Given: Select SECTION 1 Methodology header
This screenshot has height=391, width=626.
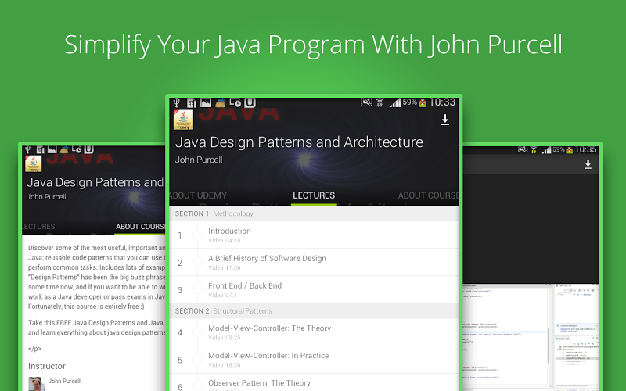Looking at the screenshot, I should pyautogui.click(x=314, y=213).
